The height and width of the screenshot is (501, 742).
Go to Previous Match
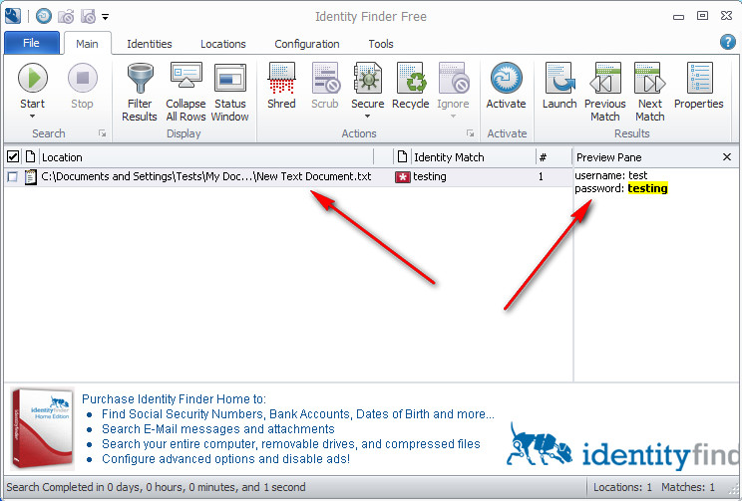point(605,93)
